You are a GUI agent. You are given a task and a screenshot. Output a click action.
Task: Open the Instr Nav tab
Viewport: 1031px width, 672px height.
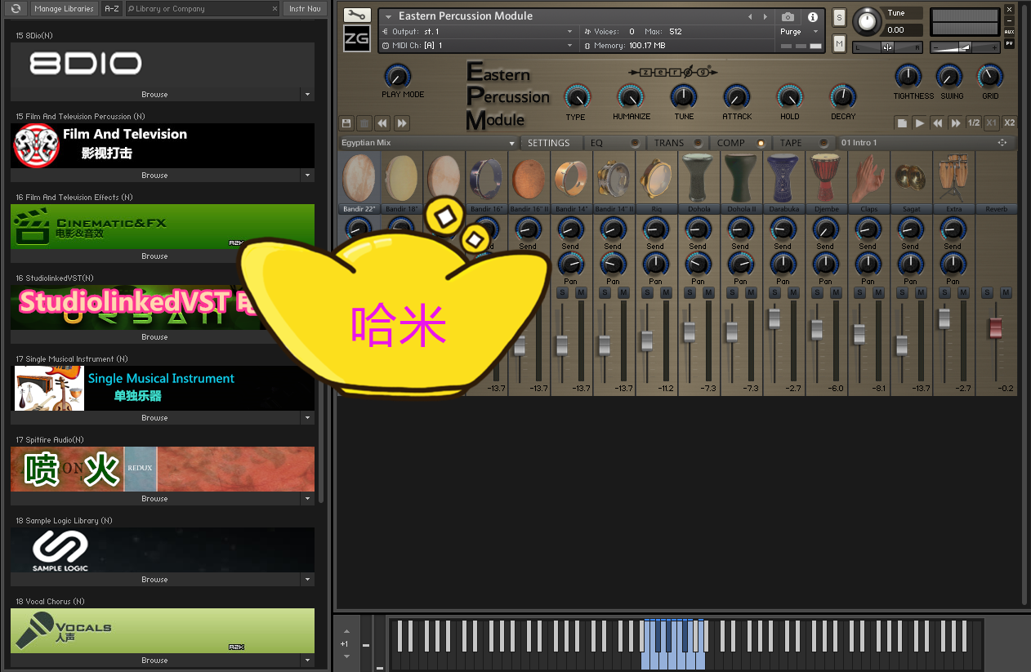pyautogui.click(x=305, y=9)
